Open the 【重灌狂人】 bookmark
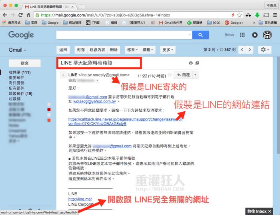The width and height of the screenshot is (280, 215). 134,23
